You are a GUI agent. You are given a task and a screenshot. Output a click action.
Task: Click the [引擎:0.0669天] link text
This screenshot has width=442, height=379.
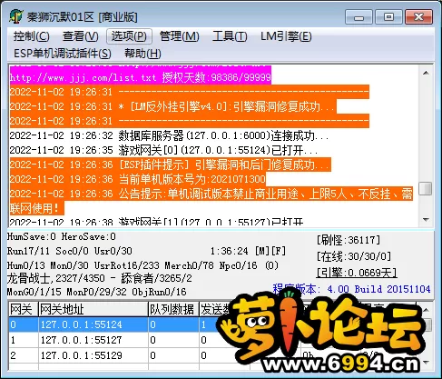click(357, 273)
